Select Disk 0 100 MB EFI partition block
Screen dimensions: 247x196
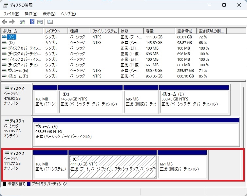[45, 99]
